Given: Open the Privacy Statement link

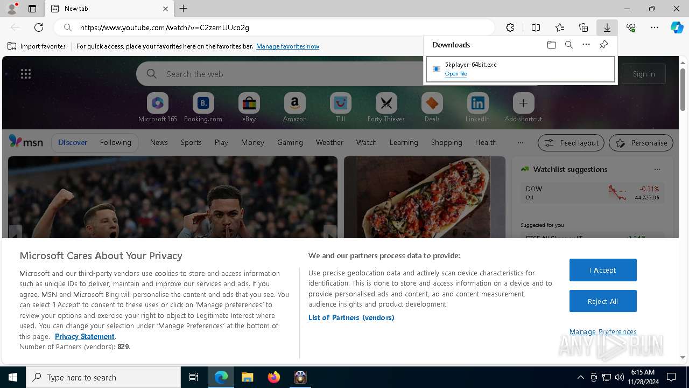Looking at the screenshot, I should pyautogui.click(x=85, y=336).
